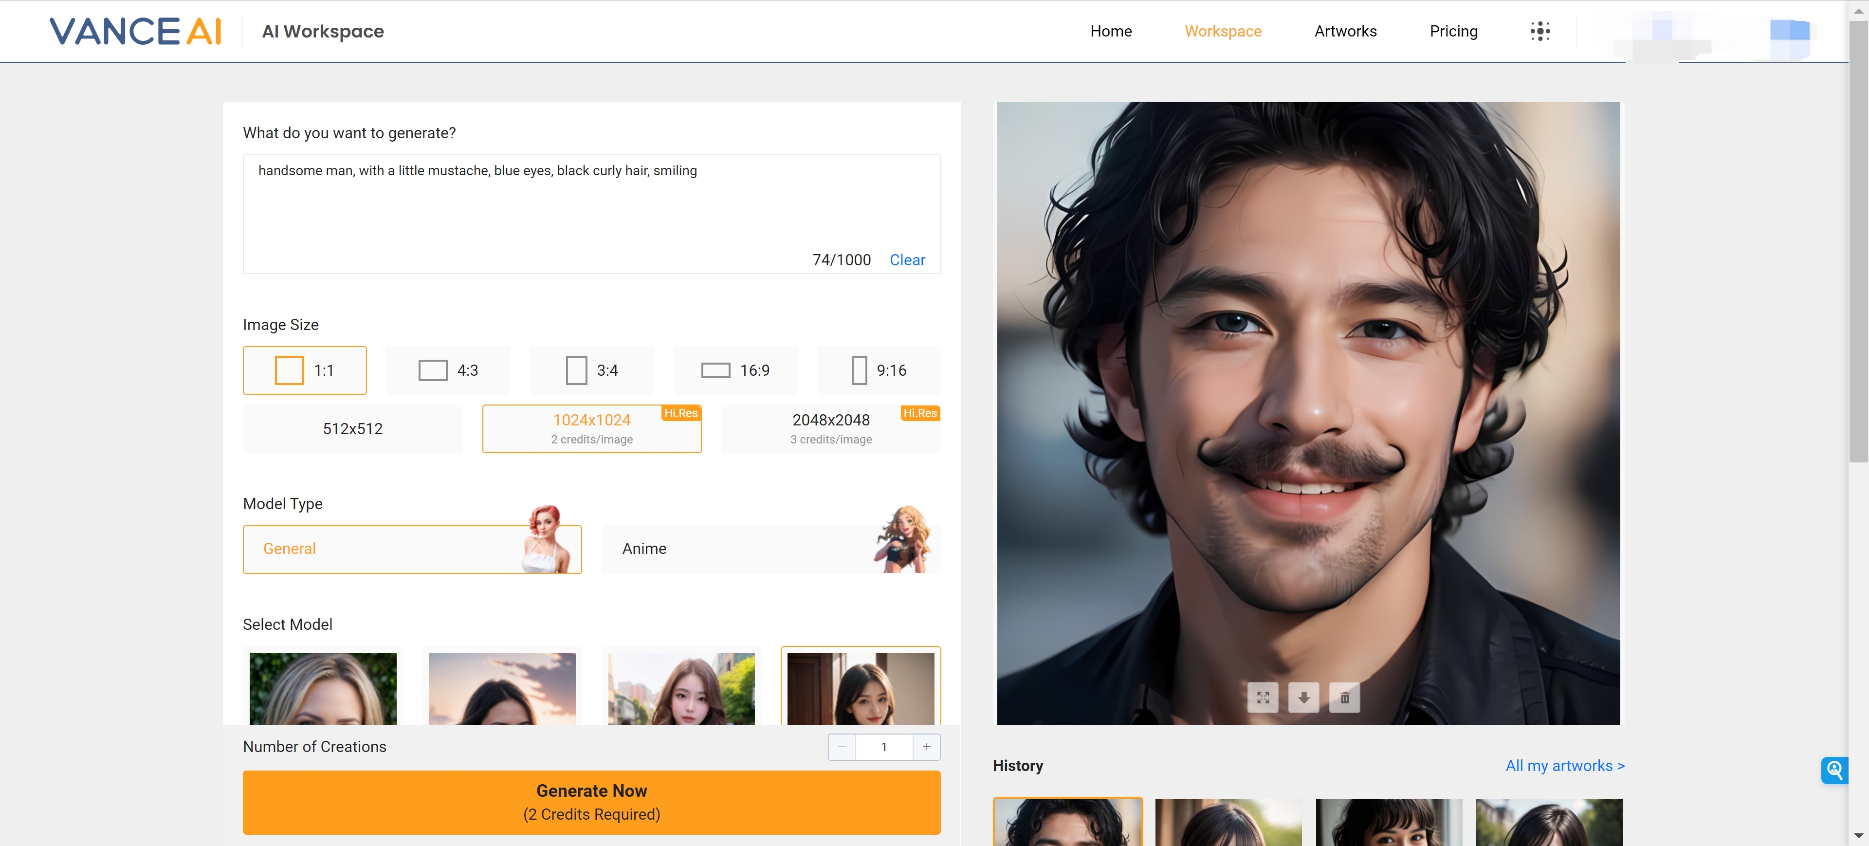
Task: Open the zoom search tool on the right edge
Action: tap(1835, 771)
